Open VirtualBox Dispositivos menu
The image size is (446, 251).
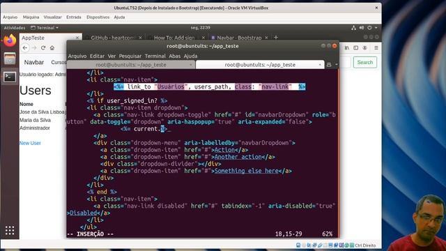(x=98, y=17)
